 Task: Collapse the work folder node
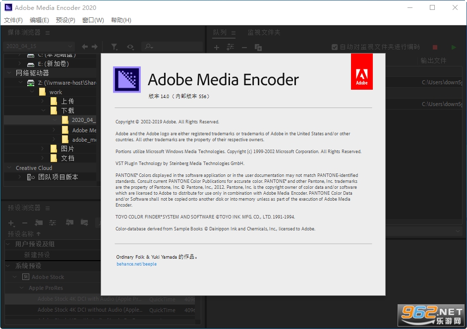(32, 92)
